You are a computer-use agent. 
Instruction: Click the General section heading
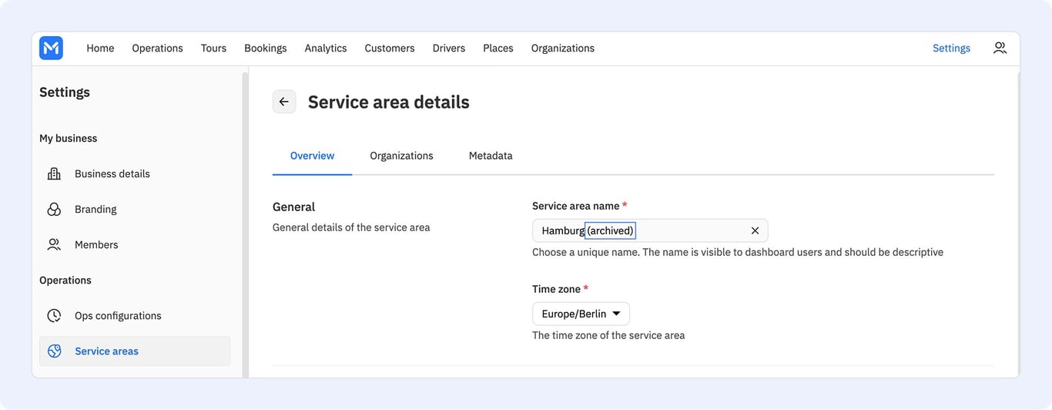click(294, 207)
